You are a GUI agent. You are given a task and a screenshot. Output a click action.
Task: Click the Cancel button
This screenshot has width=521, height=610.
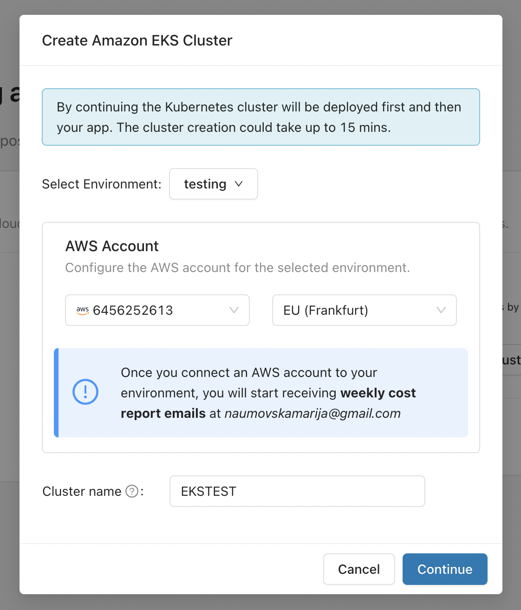tap(359, 569)
